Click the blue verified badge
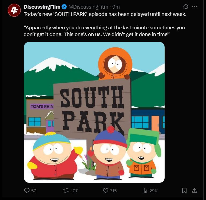This screenshot has width=206, height=200. point(64,7)
